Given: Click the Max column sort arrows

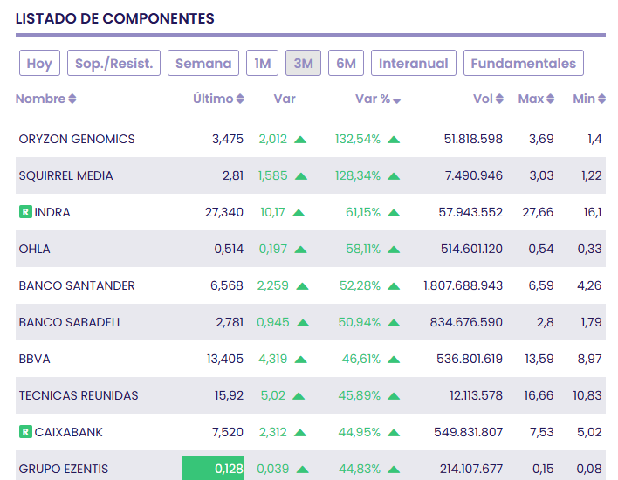Looking at the screenshot, I should coord(550,99).
